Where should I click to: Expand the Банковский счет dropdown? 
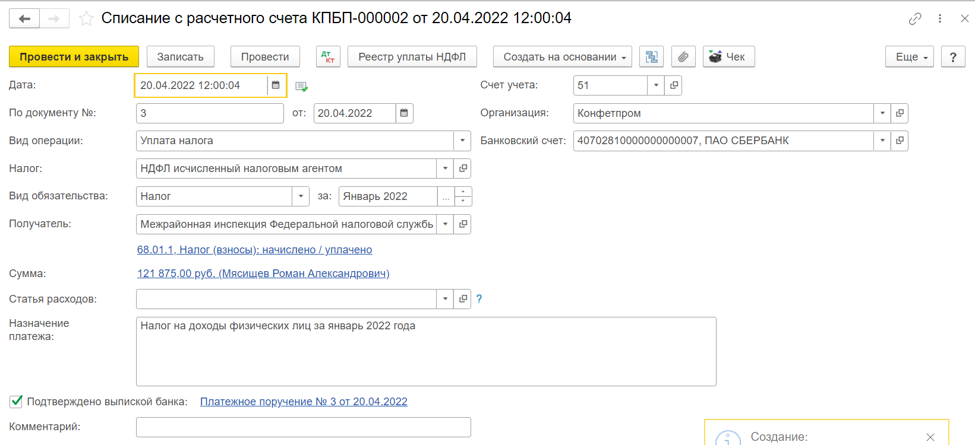(882, 141)
